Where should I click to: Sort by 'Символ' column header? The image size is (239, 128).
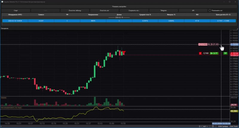coord(41,15)
